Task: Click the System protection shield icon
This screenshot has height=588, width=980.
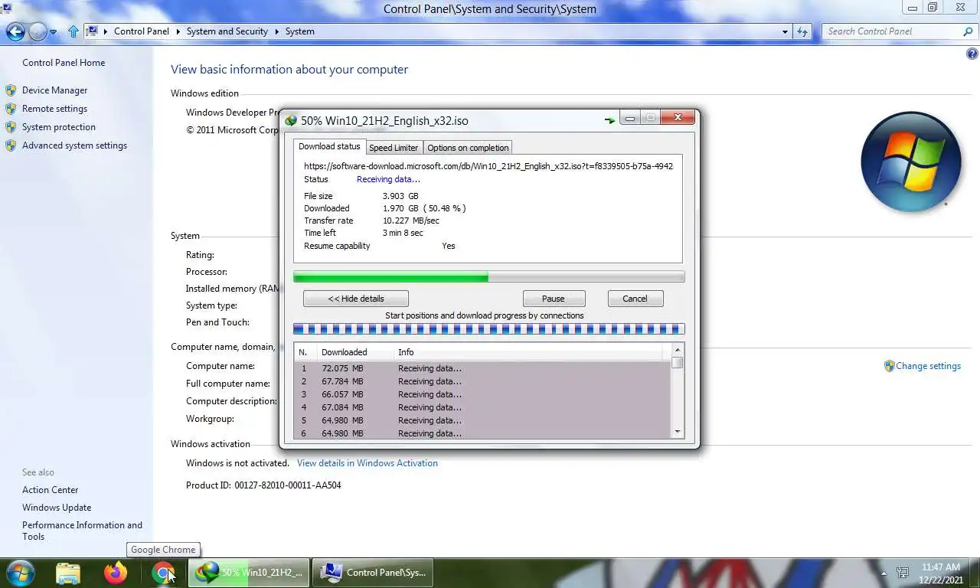Action: tap(11, 127)
